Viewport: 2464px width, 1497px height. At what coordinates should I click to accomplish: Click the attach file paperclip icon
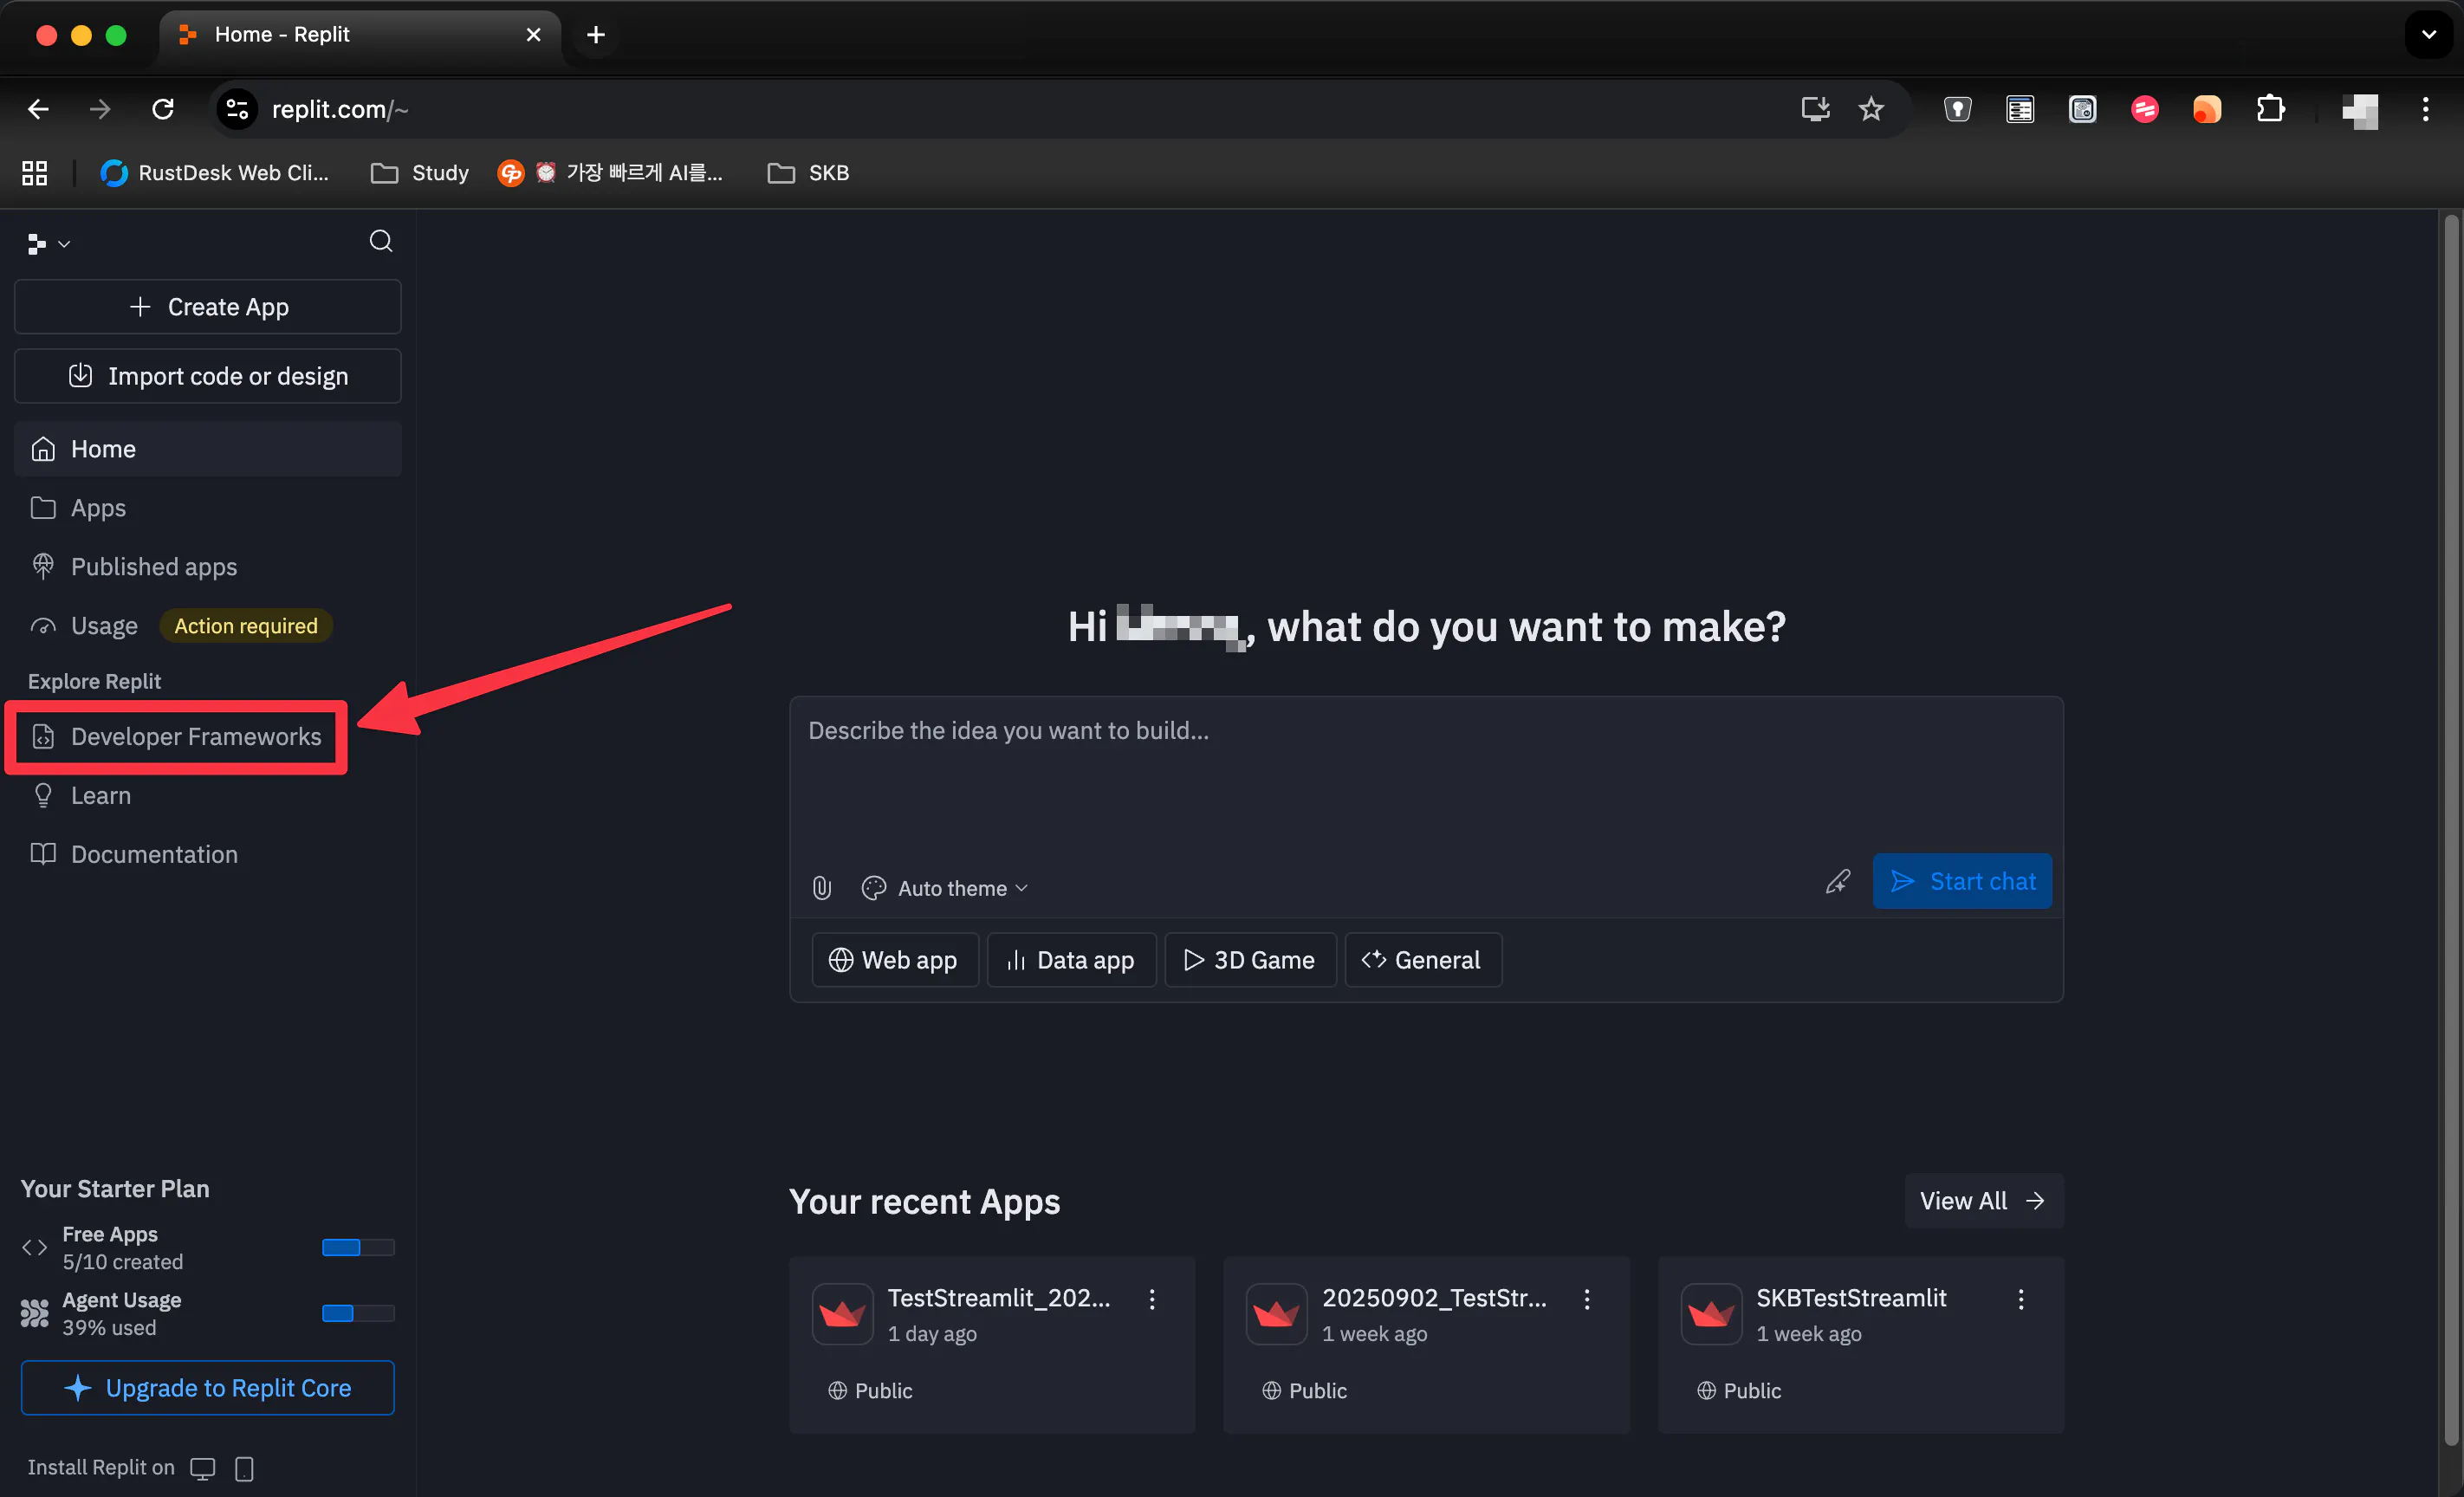(x=822, y=888)
